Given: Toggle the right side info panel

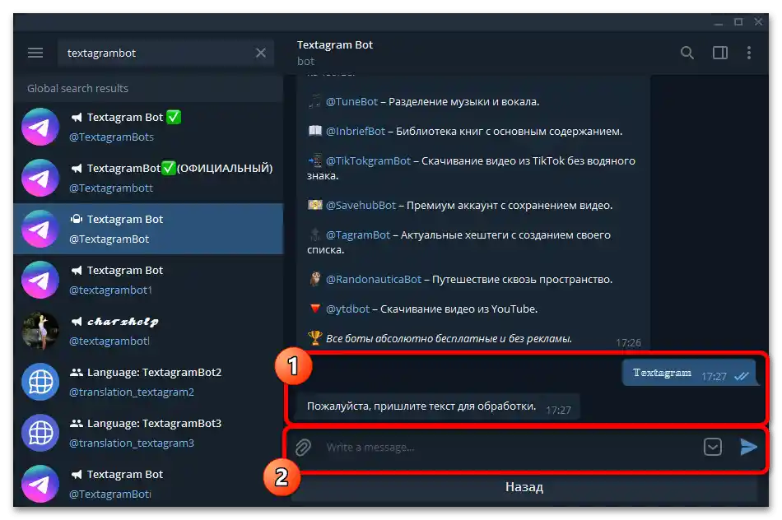Looking at the screenshot, I should click(x=719, y=53).
